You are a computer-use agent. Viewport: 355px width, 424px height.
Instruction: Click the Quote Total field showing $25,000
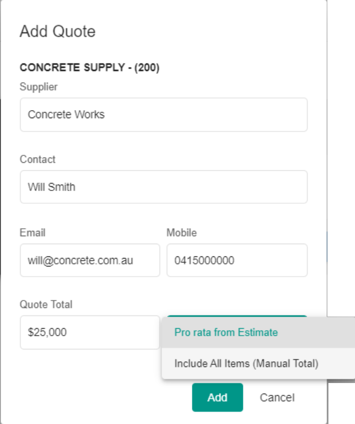[x=89, y=332]
